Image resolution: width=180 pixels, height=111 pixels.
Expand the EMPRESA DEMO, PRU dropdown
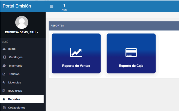click(x=22, y=33)
